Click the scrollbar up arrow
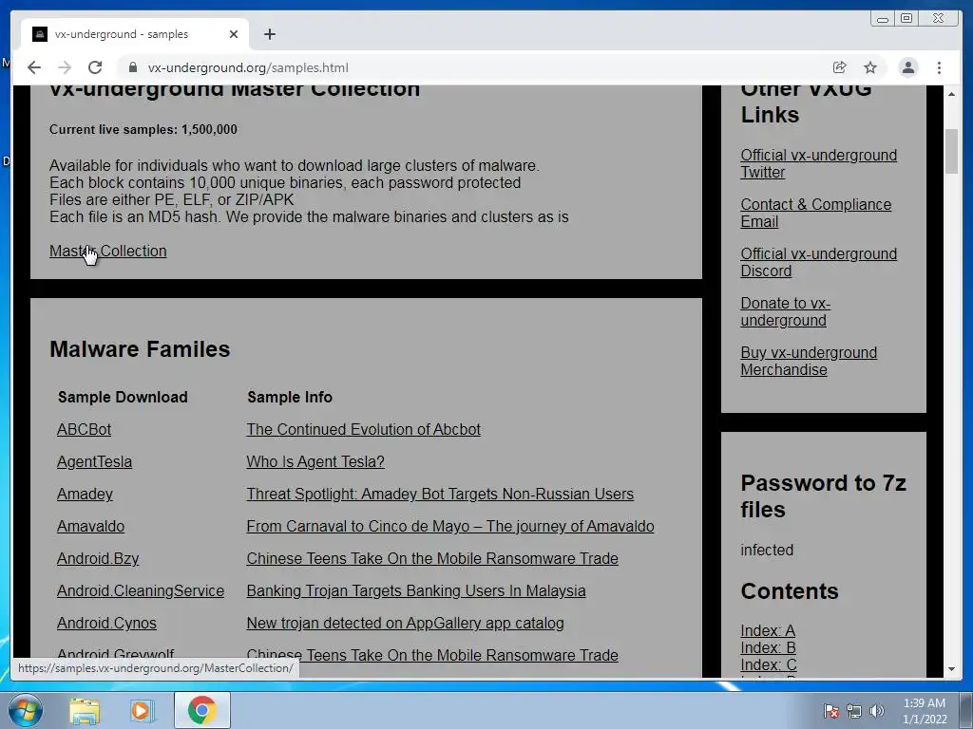 (x=951, y=94)
